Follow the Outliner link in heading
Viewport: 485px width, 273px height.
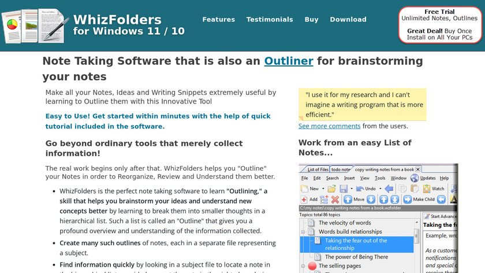(289, 61)
